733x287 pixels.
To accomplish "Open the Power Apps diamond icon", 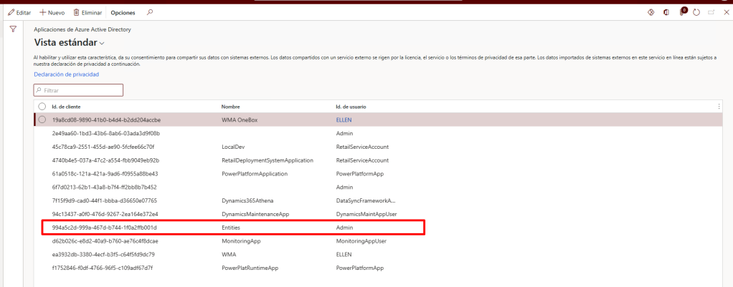I will (651, 12).
